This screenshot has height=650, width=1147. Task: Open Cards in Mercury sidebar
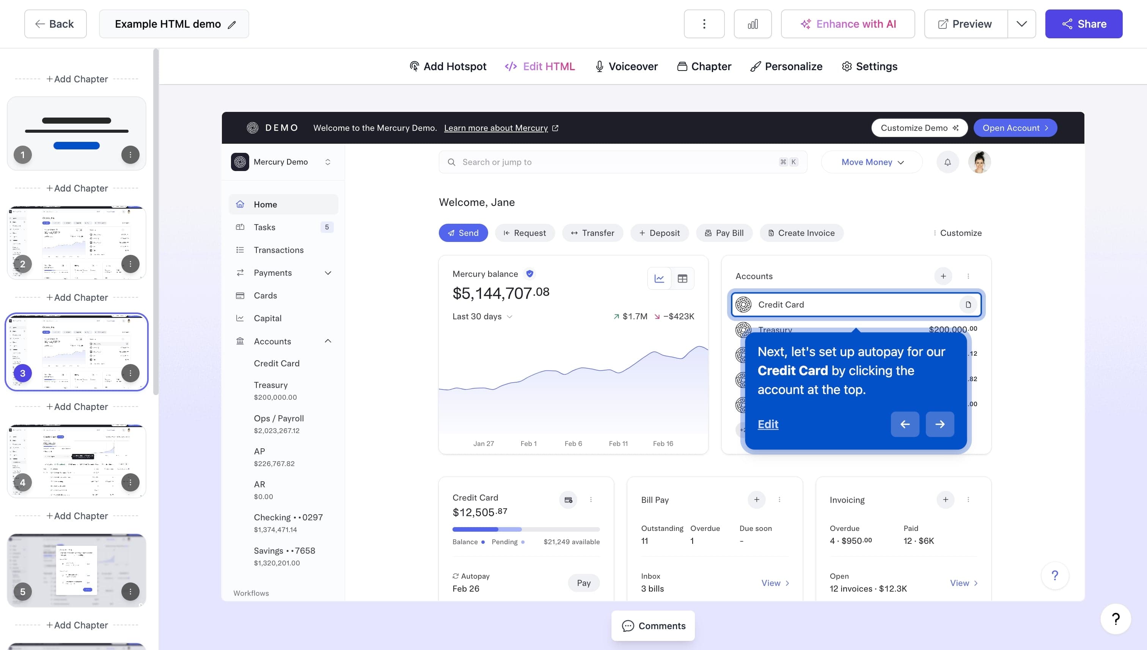(283, 295)
